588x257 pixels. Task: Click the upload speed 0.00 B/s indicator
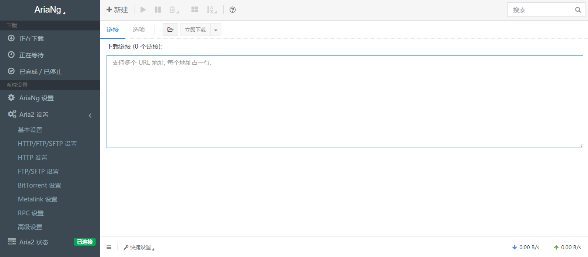568,247
